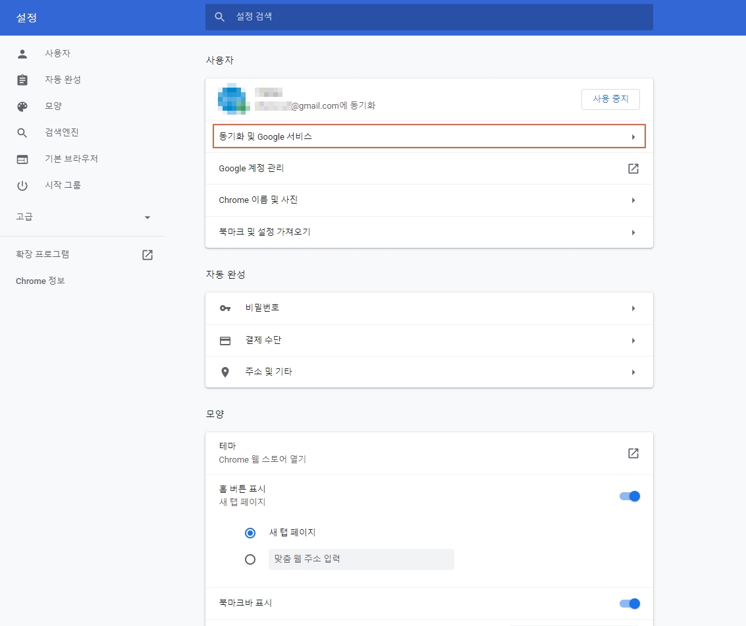Screen dimensions: 746x626
Task: Click the 비밀번호 label
Action: (x=262, y=308)
